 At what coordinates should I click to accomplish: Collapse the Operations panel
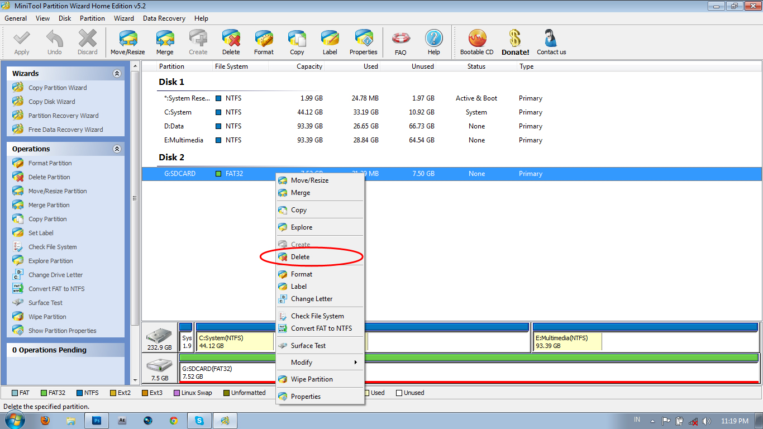pyautogui.click(x=117, y=149)
